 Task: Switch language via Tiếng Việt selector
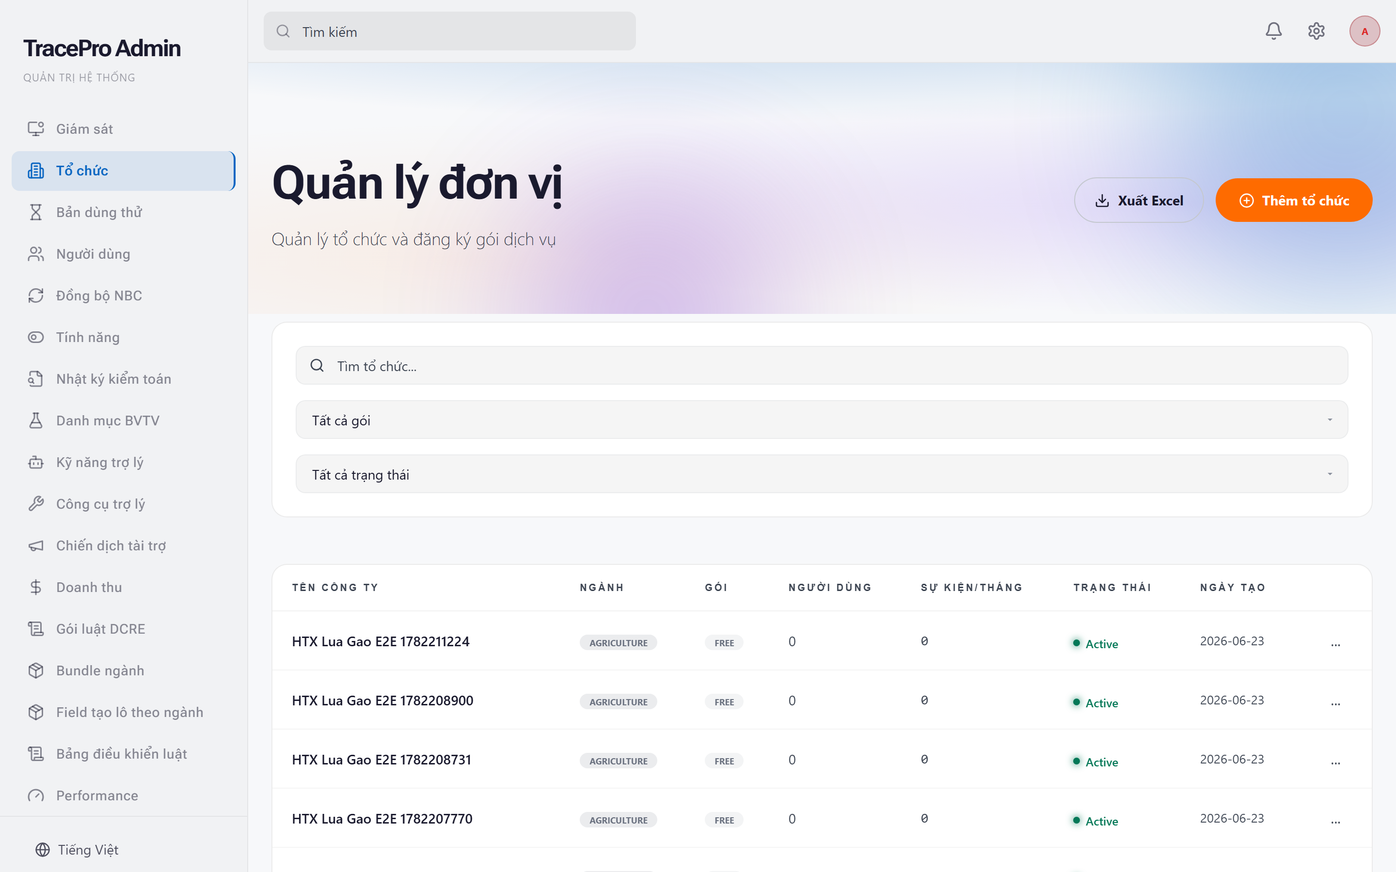tap(77, 850)
